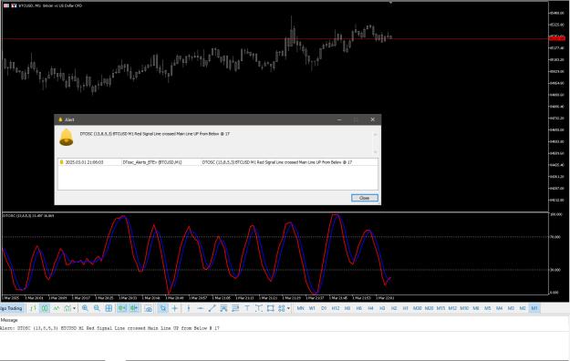Click the eye-shaped toolbar icon after chart shift
Image resolution: width=570 pixels, height=361 pixels.
coord(149,308)
